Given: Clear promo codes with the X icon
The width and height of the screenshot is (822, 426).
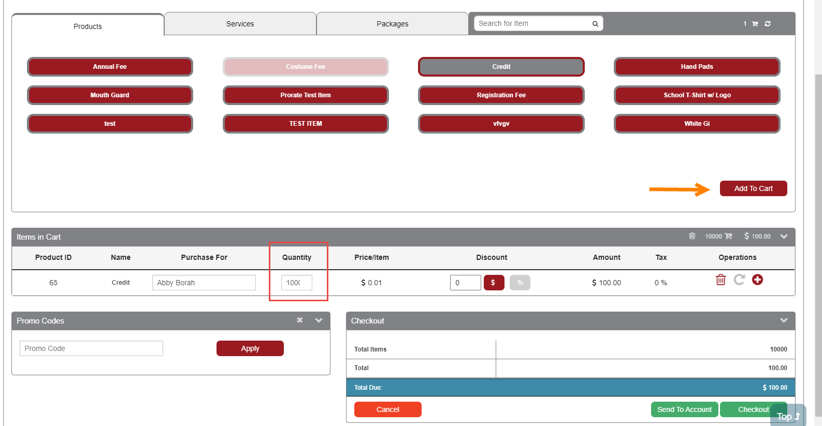Looking at the screenshot, I should pos(299,320).
